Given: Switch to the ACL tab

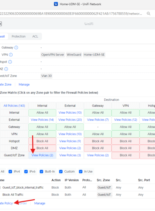Looking at the screenshot, I should coord(35,36).
